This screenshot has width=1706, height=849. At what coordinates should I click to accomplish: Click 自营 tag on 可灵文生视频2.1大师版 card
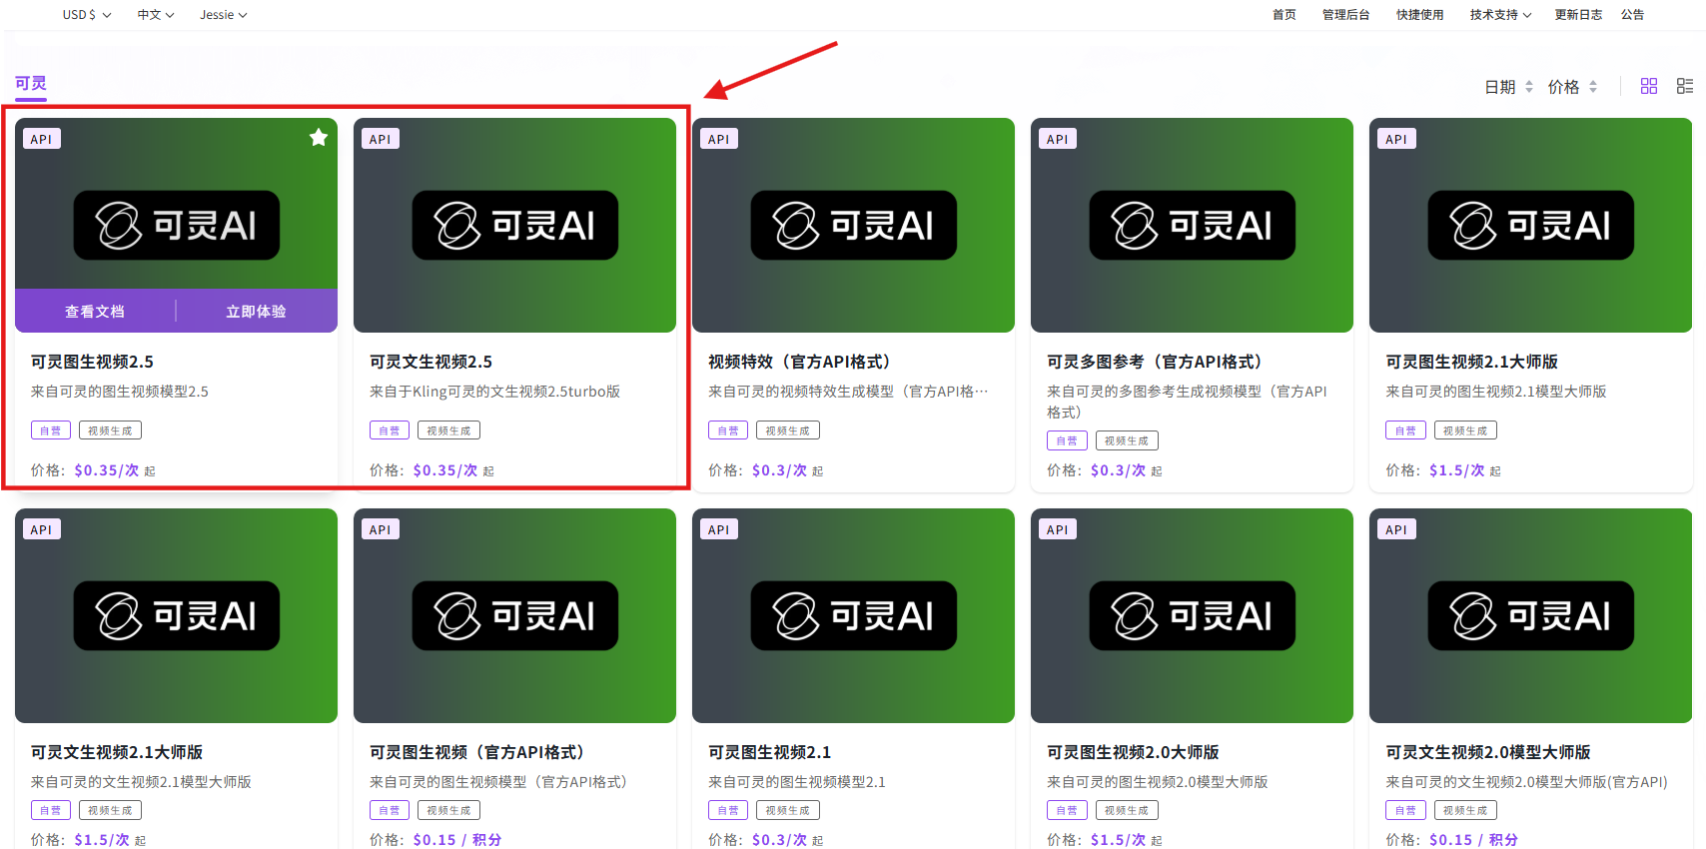point(50,810)
